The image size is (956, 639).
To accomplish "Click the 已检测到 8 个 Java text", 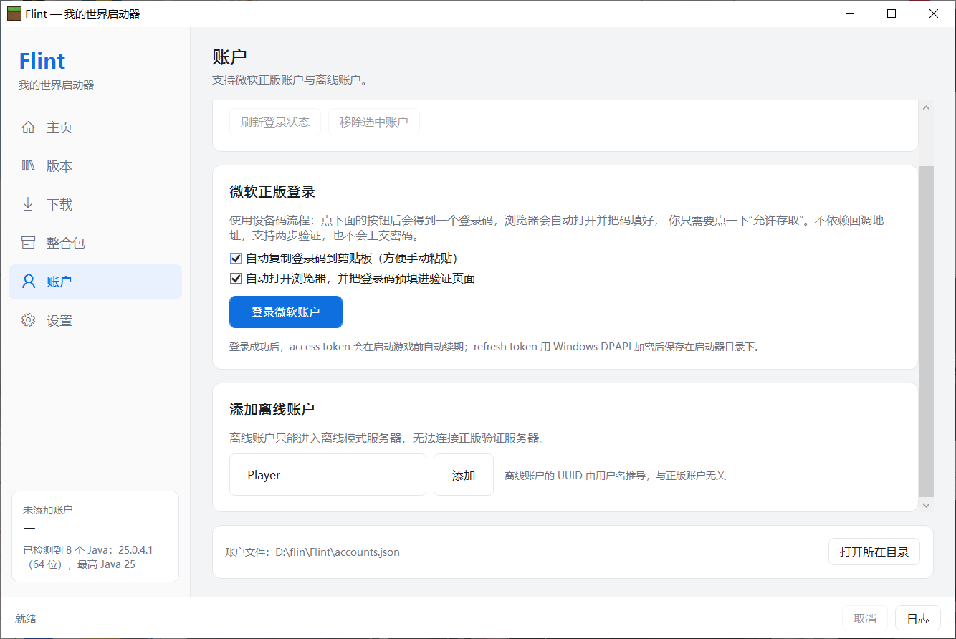I will tap(88, 557).
